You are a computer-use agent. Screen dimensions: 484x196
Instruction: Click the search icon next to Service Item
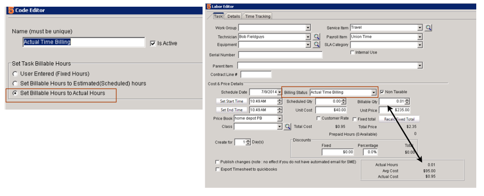(428, 28)
